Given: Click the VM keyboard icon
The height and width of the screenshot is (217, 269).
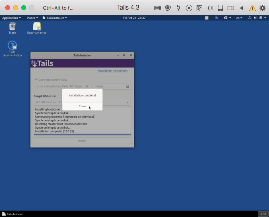Looking at the screenshot, I should coord(158,8).
